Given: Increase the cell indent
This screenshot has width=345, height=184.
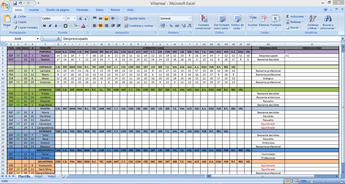Looking at the screenshot, I should pyautogui.click(x=118, y=25).
